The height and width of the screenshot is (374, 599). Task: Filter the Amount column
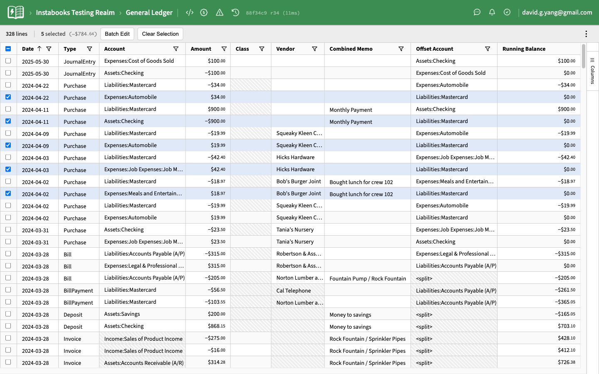(x=224, y=49)
